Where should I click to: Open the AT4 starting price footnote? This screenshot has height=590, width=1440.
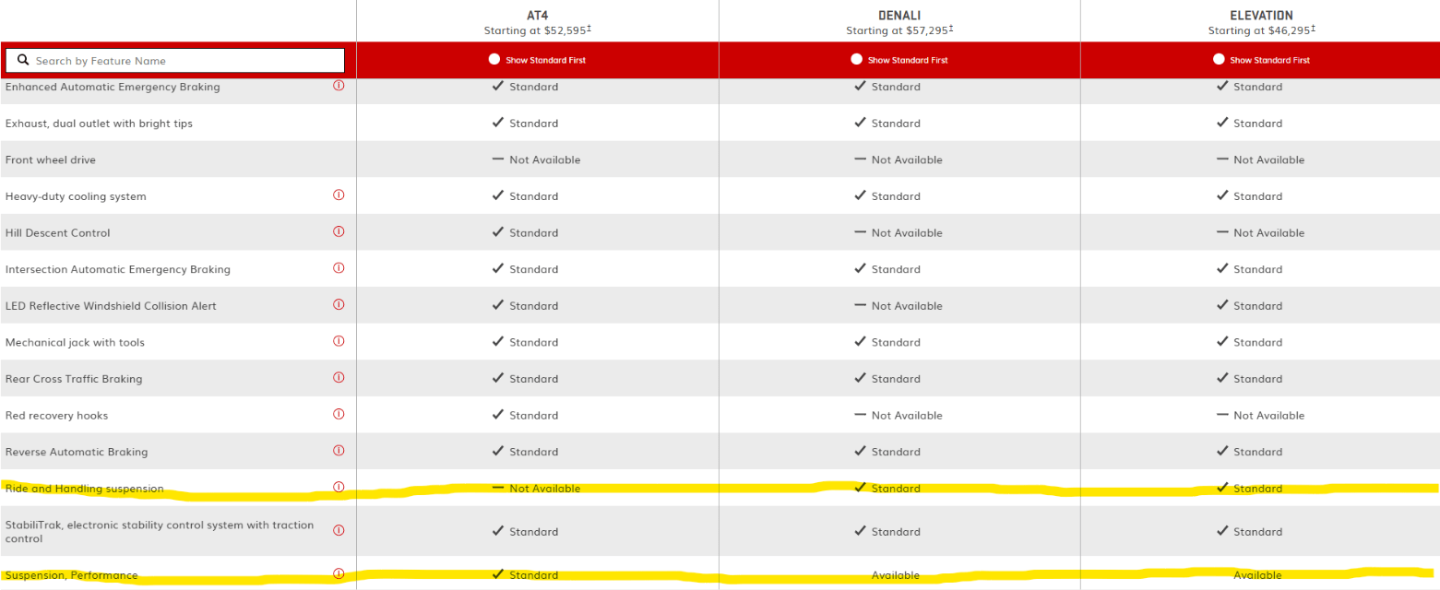(589, 29)
